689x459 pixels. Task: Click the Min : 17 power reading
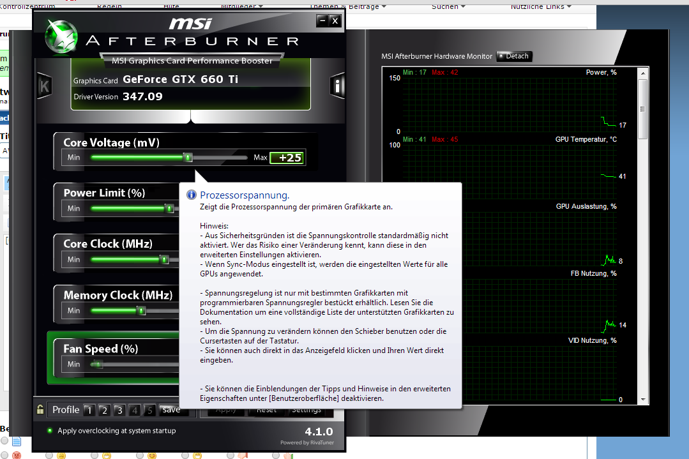(x=415, y=73)
